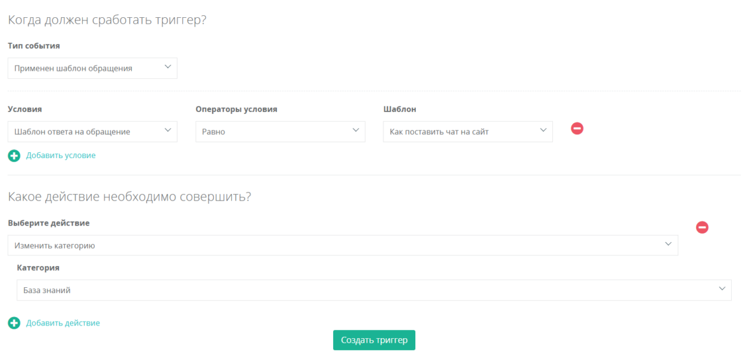Remove the template condition with red minus

tap(577, 129)
